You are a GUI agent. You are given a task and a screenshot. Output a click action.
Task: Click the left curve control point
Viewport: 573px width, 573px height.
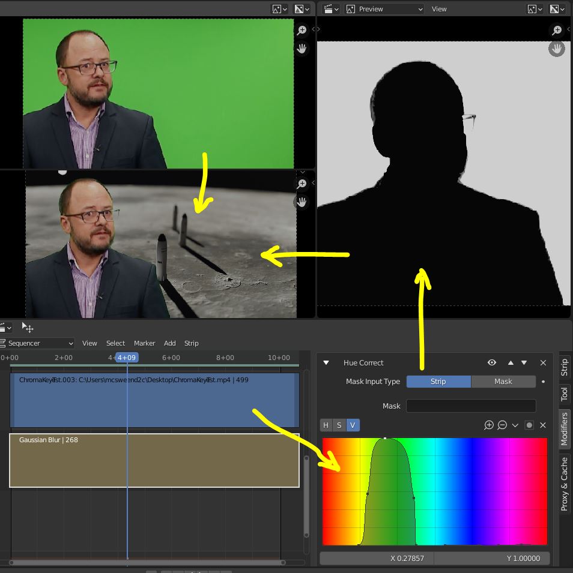pyautogui.click(x=368, y=494)
